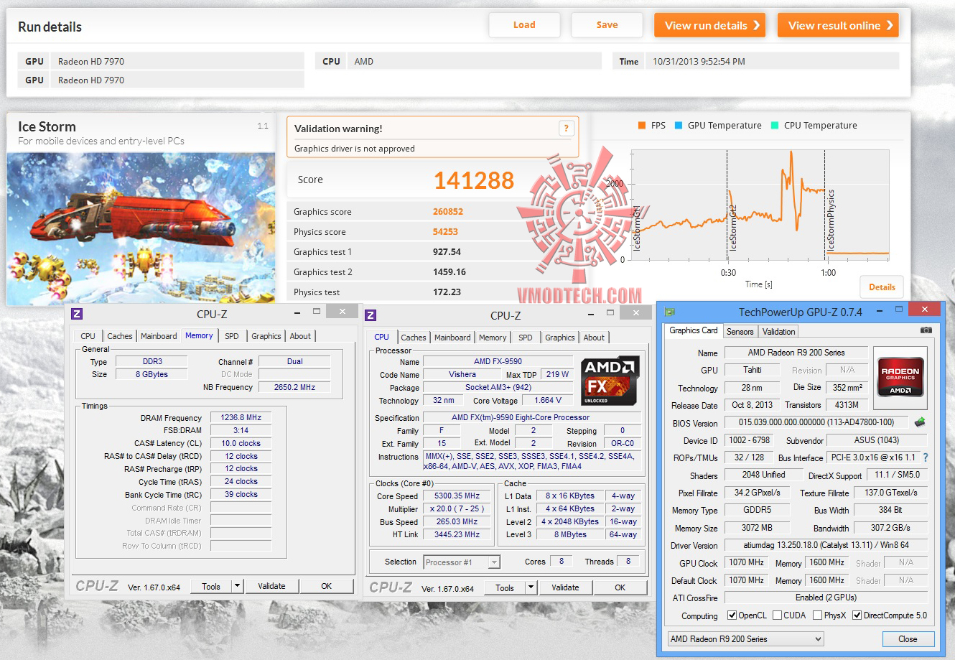
Task: Click the GPU-Z title bar application icon
Action: coord(670,312)
